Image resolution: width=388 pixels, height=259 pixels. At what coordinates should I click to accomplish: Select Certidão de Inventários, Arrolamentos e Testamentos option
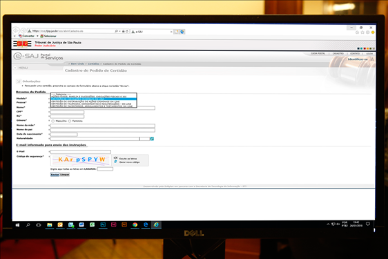point(93,106)
